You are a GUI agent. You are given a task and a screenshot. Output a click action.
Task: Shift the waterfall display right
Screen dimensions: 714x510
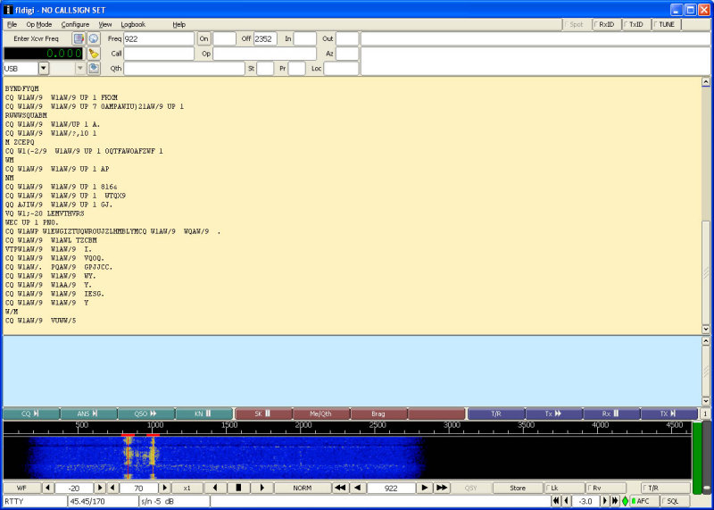click(262, 489)
